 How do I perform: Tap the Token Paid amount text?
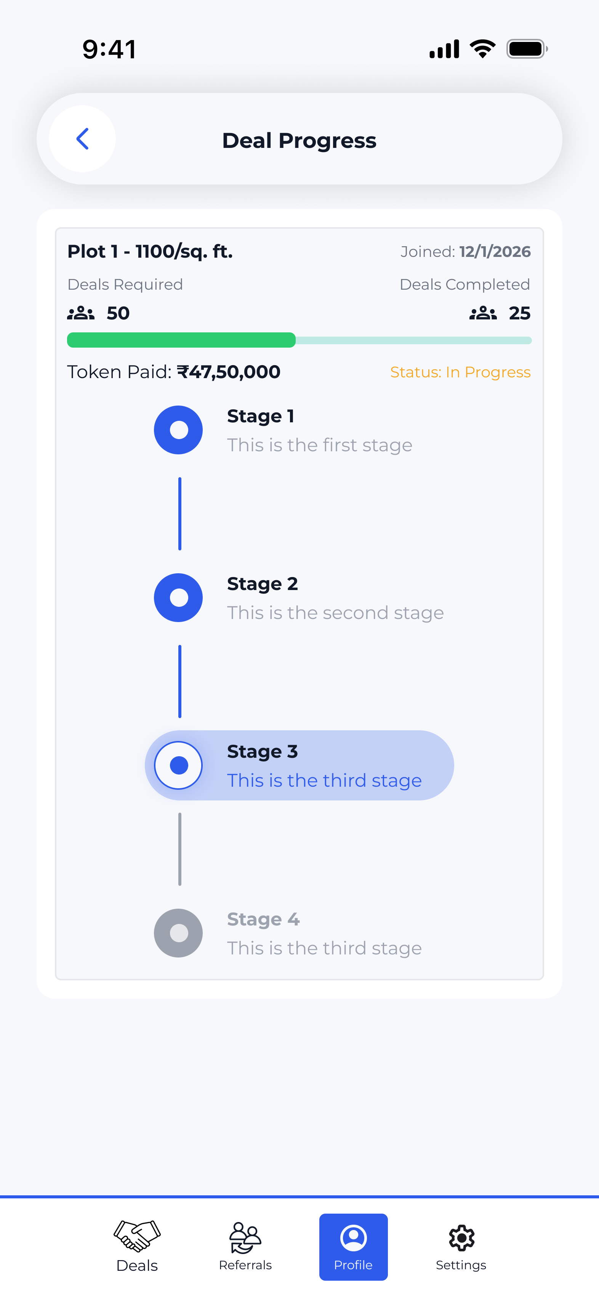click(x=173, y=372)
